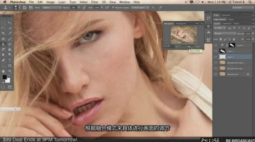
Task: Switch to the Histogram tab
Action: coord(181,24)
